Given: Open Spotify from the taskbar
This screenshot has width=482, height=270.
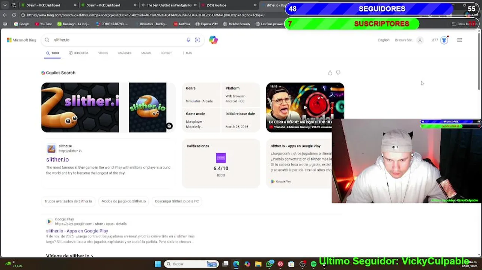Looking at the screenshot, I should point(313,264).
